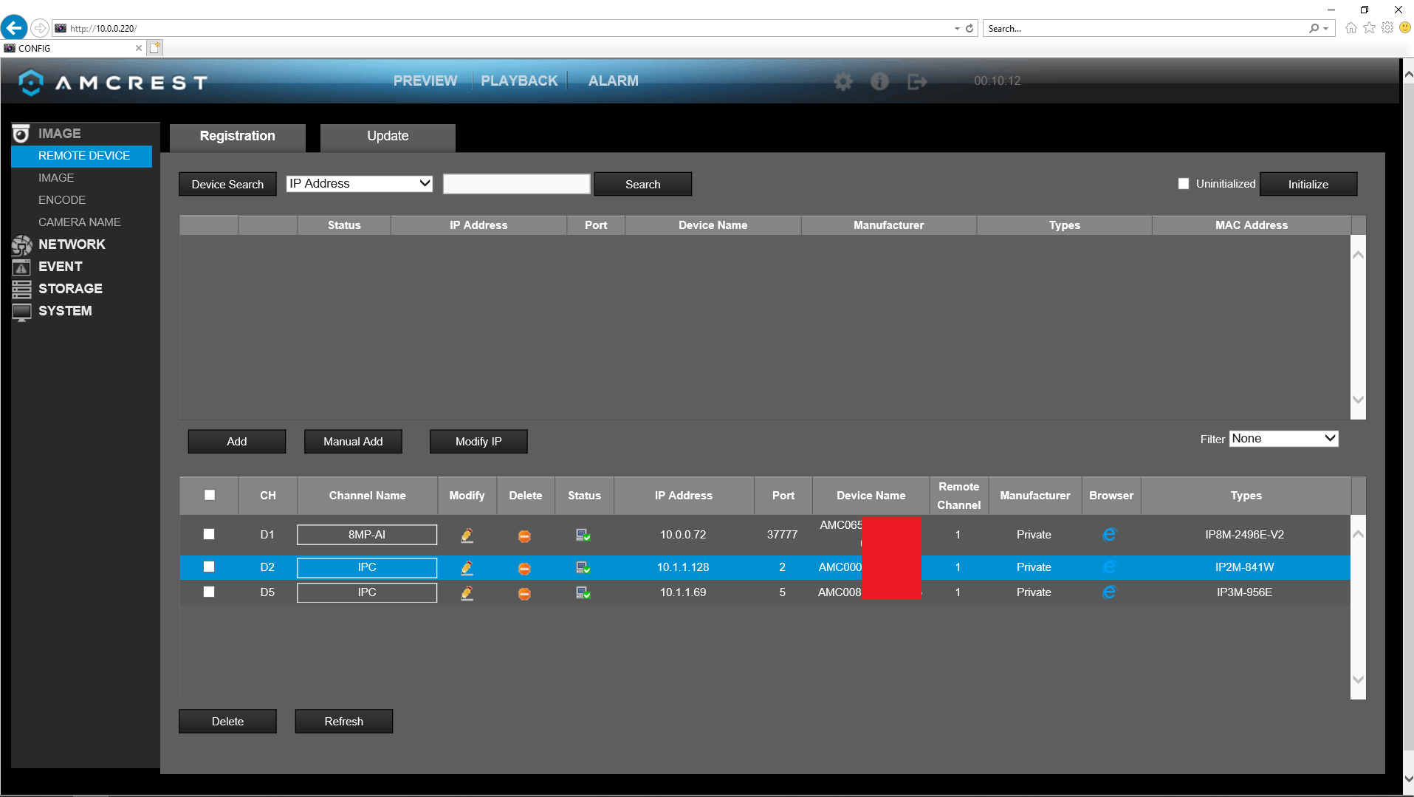Open the IP Address search type dropdown
The height and width of the screenshot is (797, 1414).
pos(360,184)
